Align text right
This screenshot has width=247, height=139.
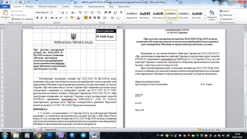point(95,18)
